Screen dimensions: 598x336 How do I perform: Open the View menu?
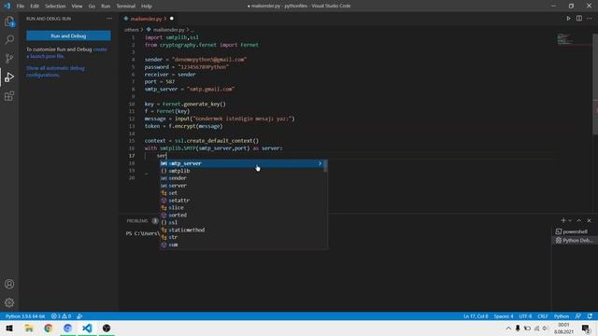point(77,7)
